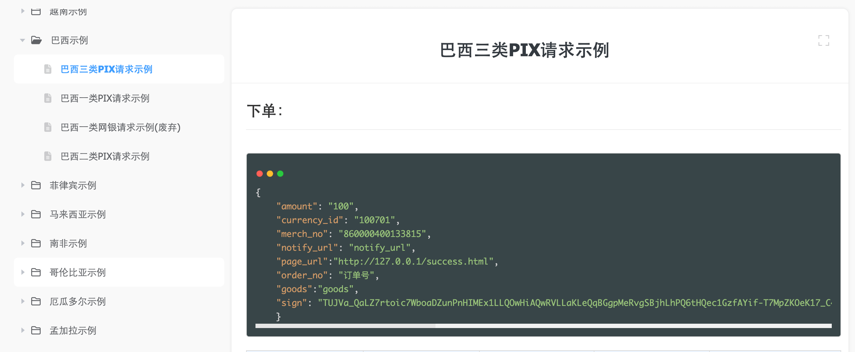This screenshot has width=855, height=352.
Task: Click the merch_no value 860000400133815
Action: click(382, 234)
